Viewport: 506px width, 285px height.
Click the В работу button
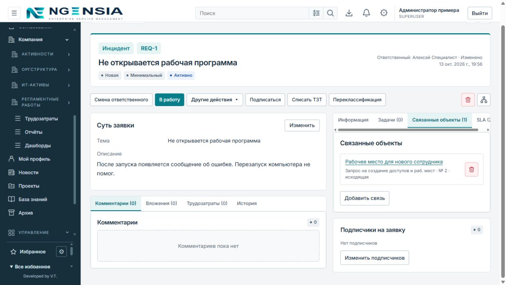(170, 100)
